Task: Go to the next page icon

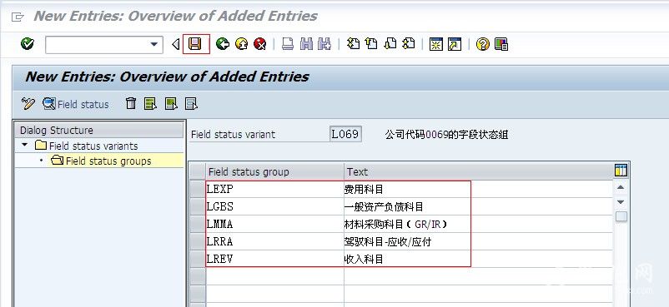Action: tap(390, 43)
